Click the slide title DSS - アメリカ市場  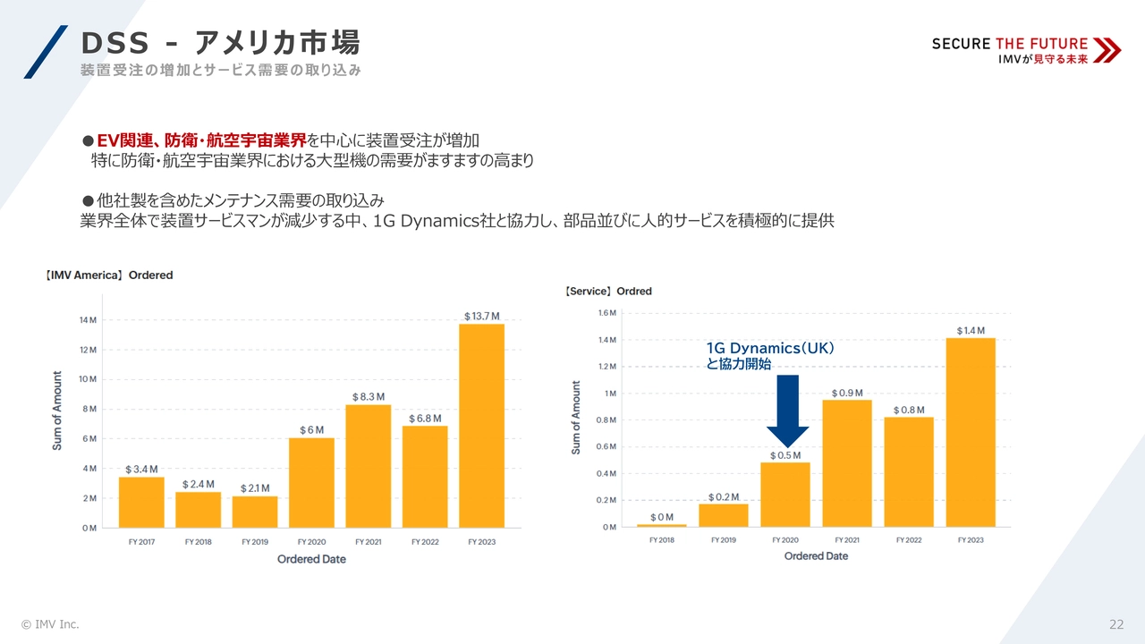(220, 42)
